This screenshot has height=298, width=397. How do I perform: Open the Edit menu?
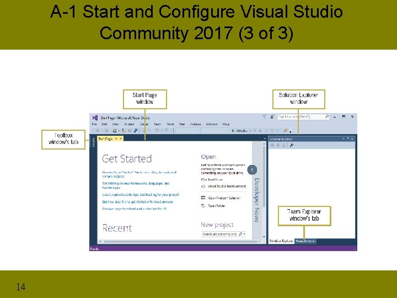pyautogui.click(x=104, y=124)
